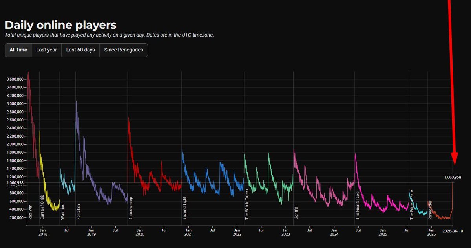Switch to Last 60 days range
471x248 pixels.
click(80, 50)
